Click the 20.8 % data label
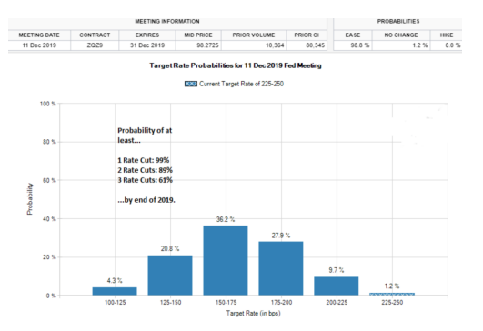Image resolution: width=483 pixels, height=331 pixels. click(x=170, y=248)
